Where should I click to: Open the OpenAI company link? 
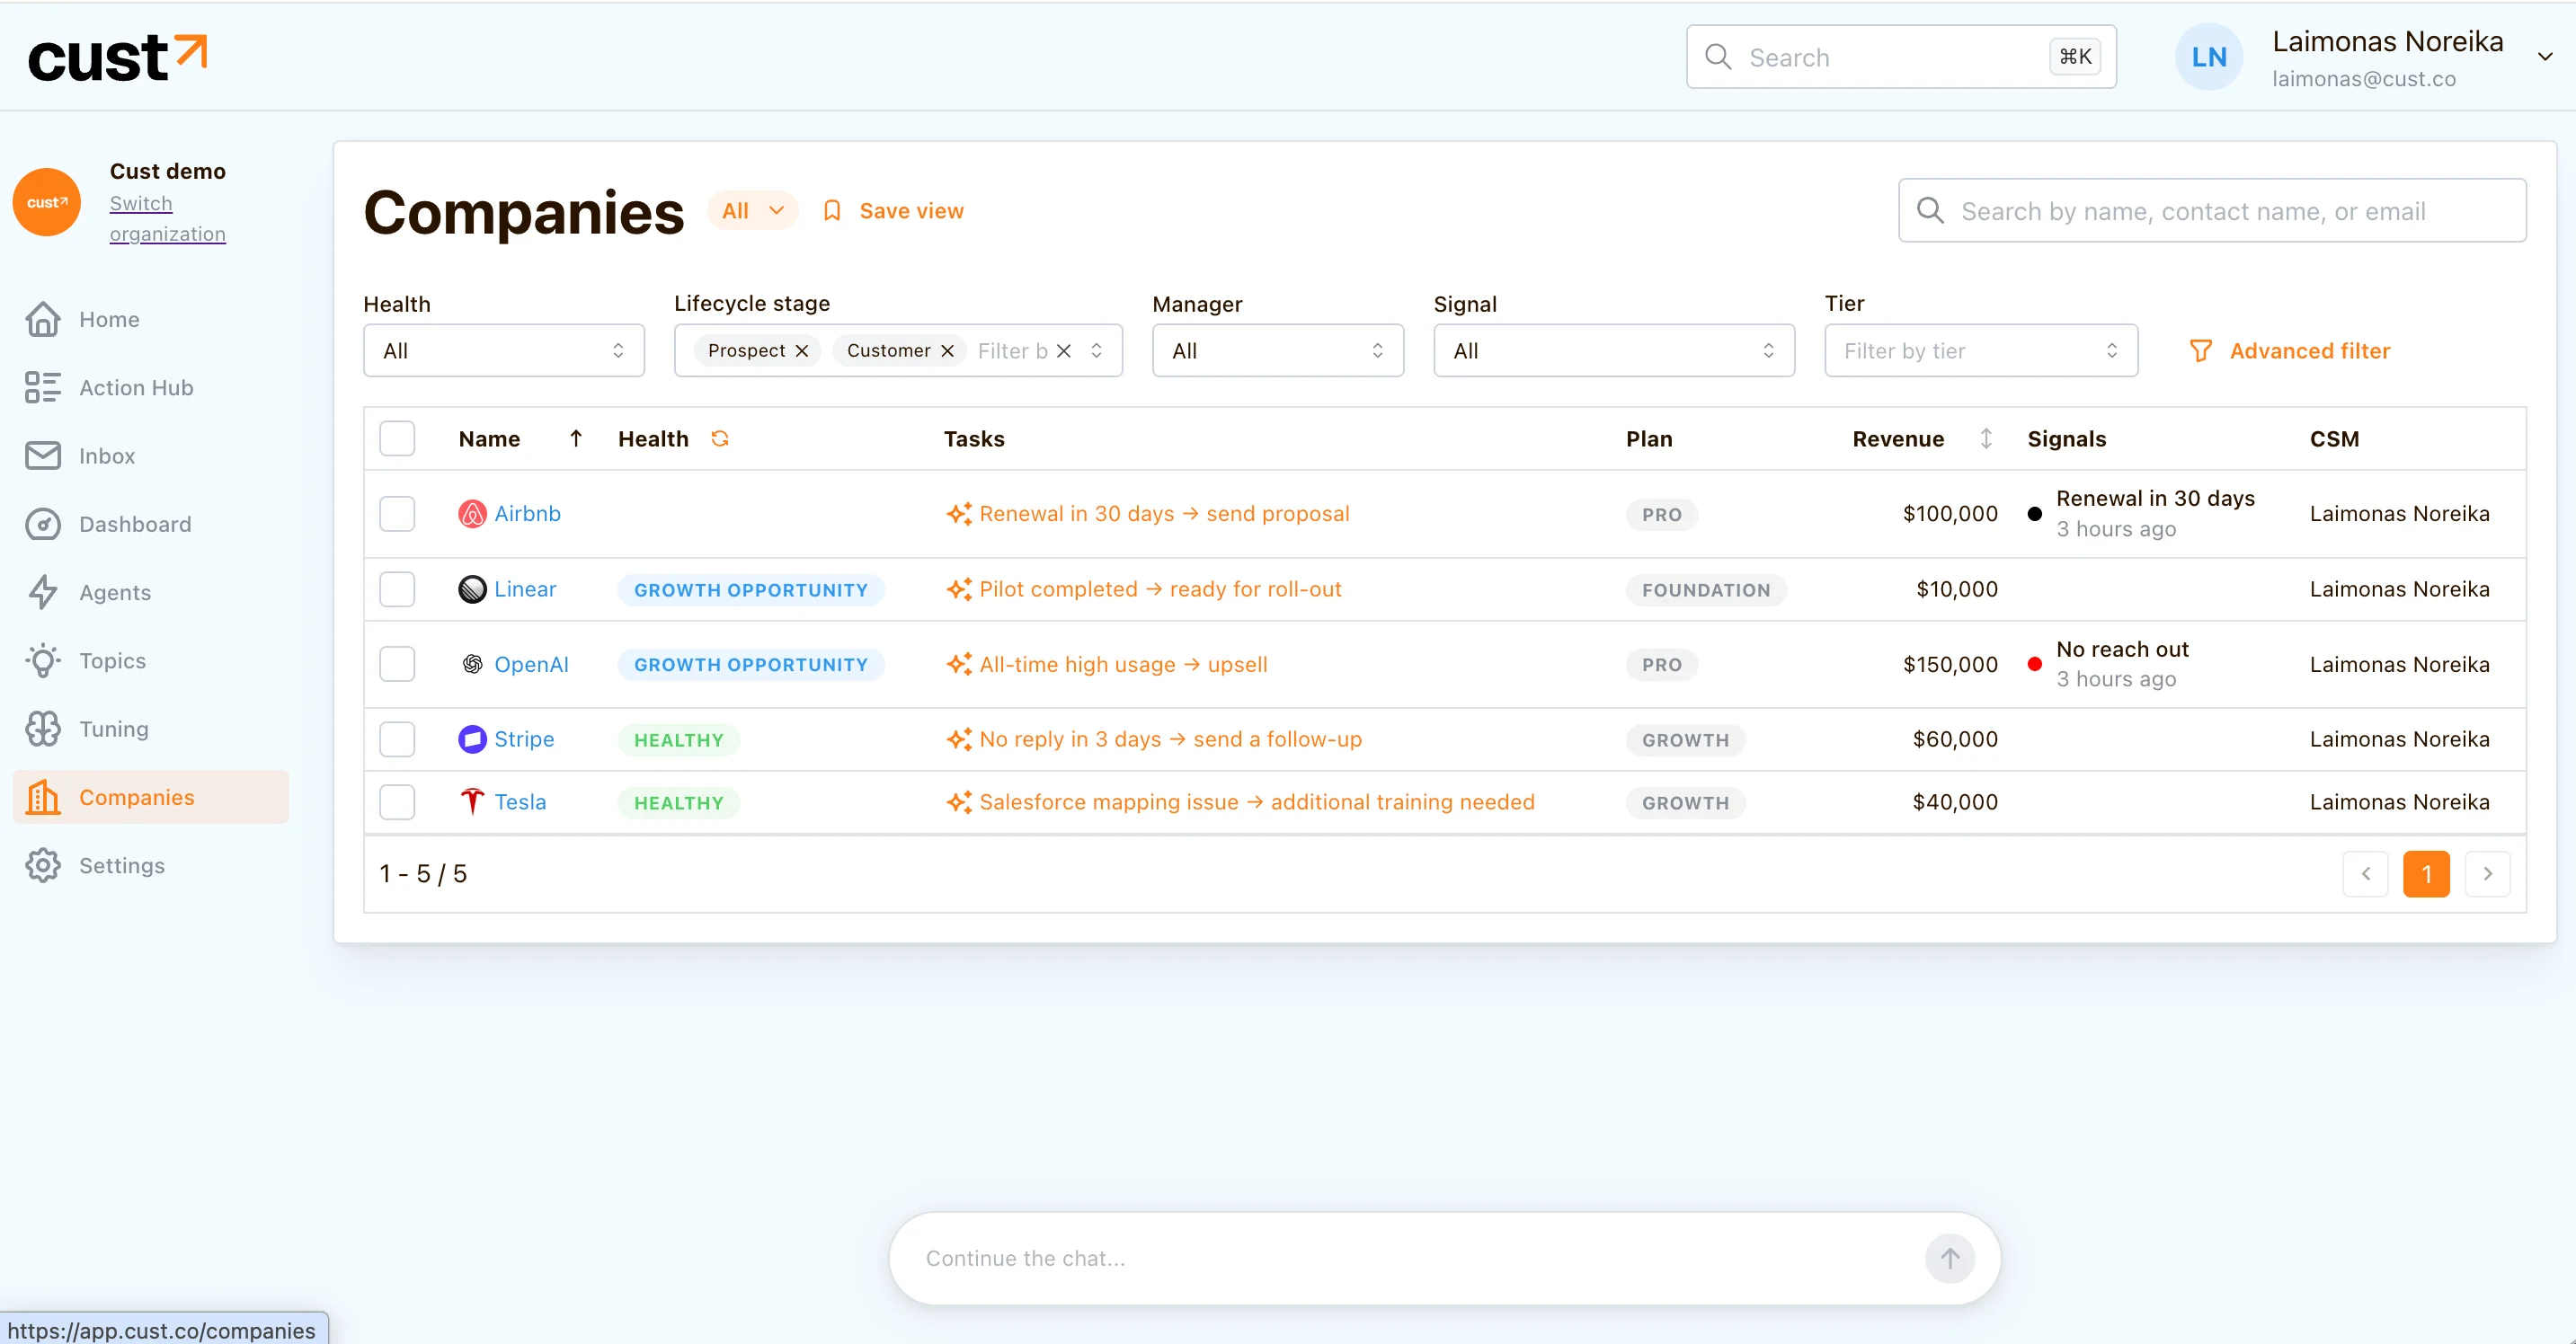(x=531, y=665)
